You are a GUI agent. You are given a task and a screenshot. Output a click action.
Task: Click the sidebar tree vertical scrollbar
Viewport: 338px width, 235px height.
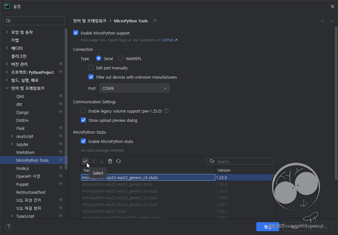pyautogui.click(x=66, y=99)
